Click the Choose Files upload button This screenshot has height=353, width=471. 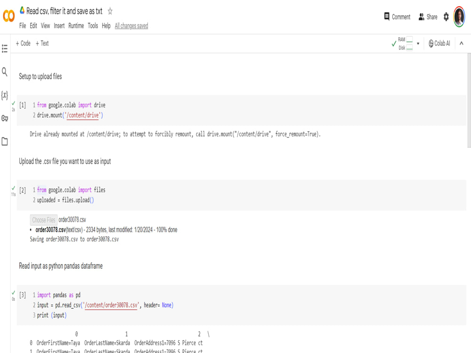tap(43, 219)
